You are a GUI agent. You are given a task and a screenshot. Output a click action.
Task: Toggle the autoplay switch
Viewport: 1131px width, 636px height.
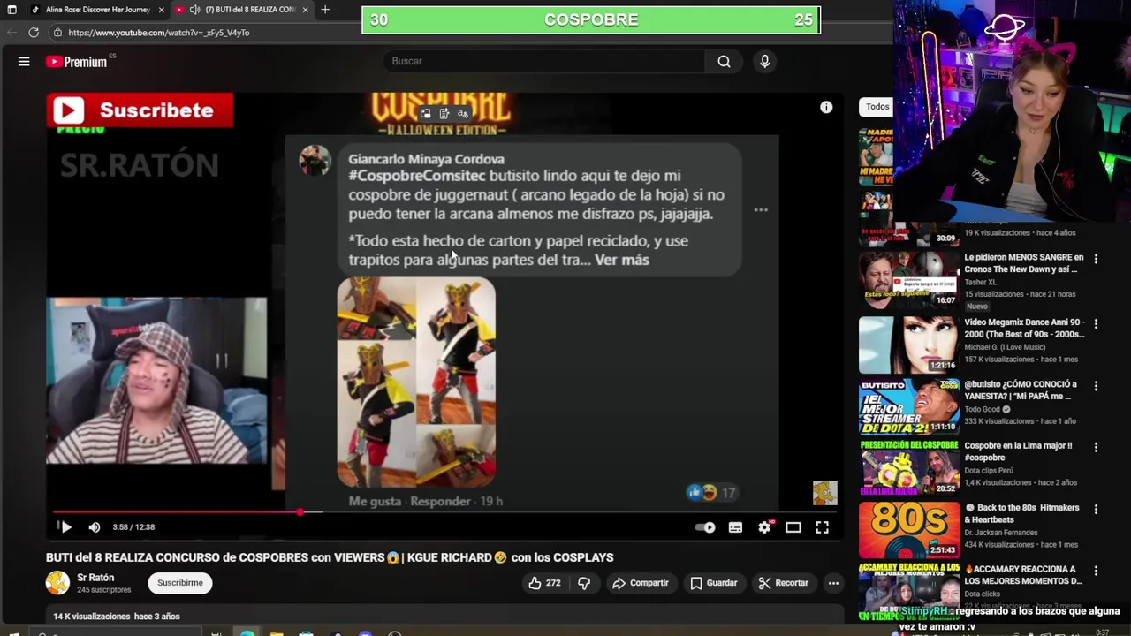point(705,527)
